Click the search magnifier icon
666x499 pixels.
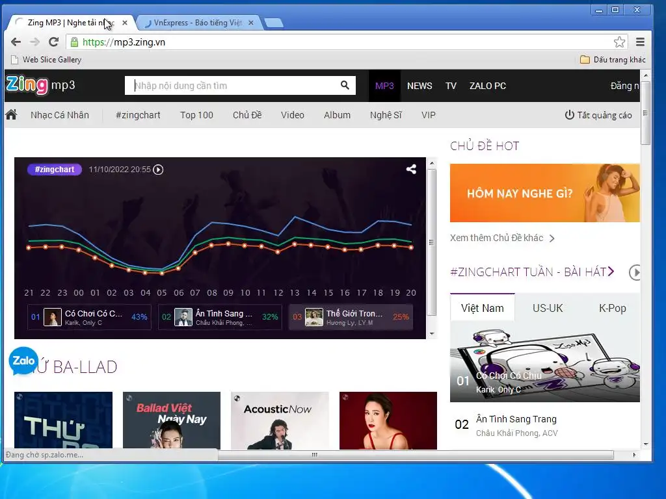(x=345, y=85)
